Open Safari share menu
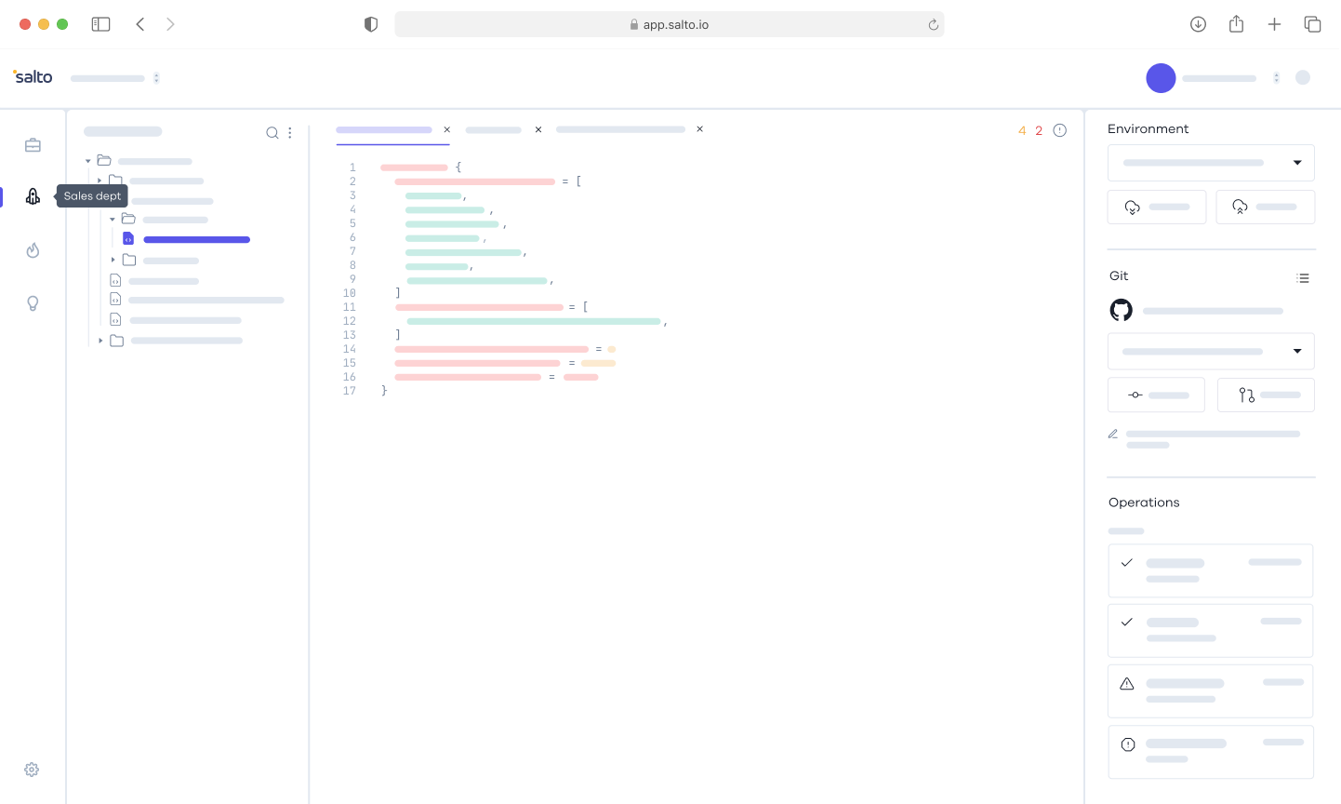Image resolution: width=1341 pixels, height=804 pixels. (x=1236, y=24)
